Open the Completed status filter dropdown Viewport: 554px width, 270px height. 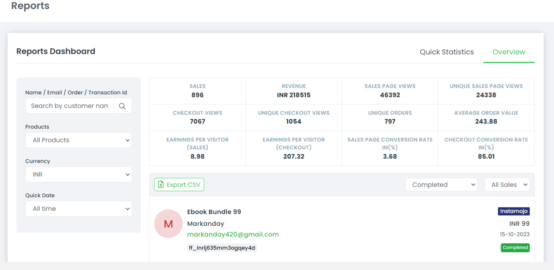pyautogui.click(x=442, y=185)
